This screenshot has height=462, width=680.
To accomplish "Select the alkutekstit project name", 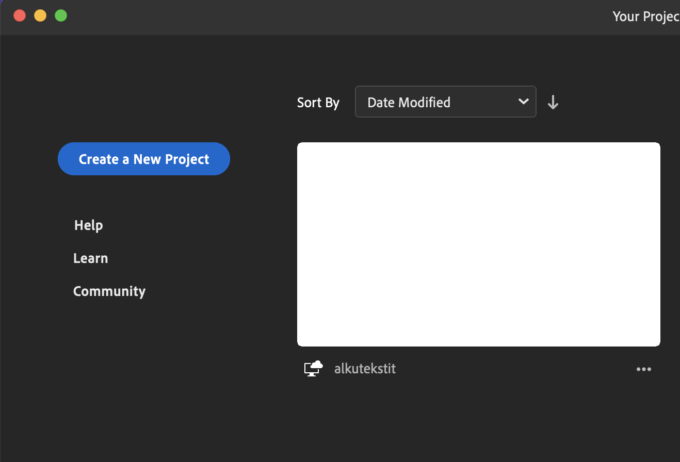I will pos(365,369).
